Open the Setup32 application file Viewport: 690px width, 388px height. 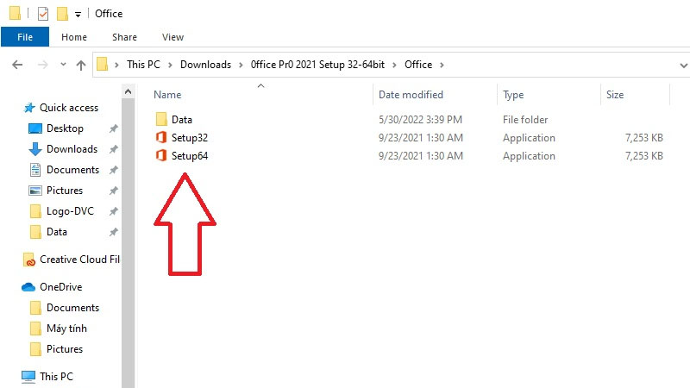click(x=189, y=138)
